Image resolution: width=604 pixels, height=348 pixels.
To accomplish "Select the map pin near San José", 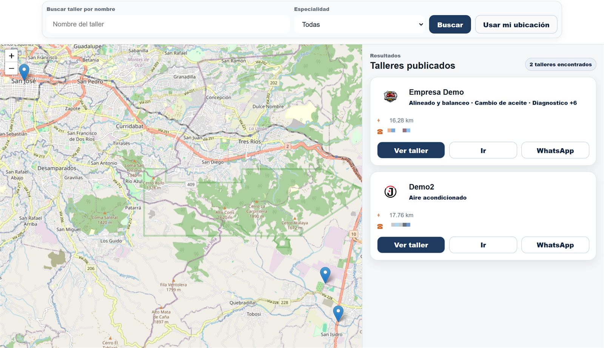I will [x=24, y=72].
